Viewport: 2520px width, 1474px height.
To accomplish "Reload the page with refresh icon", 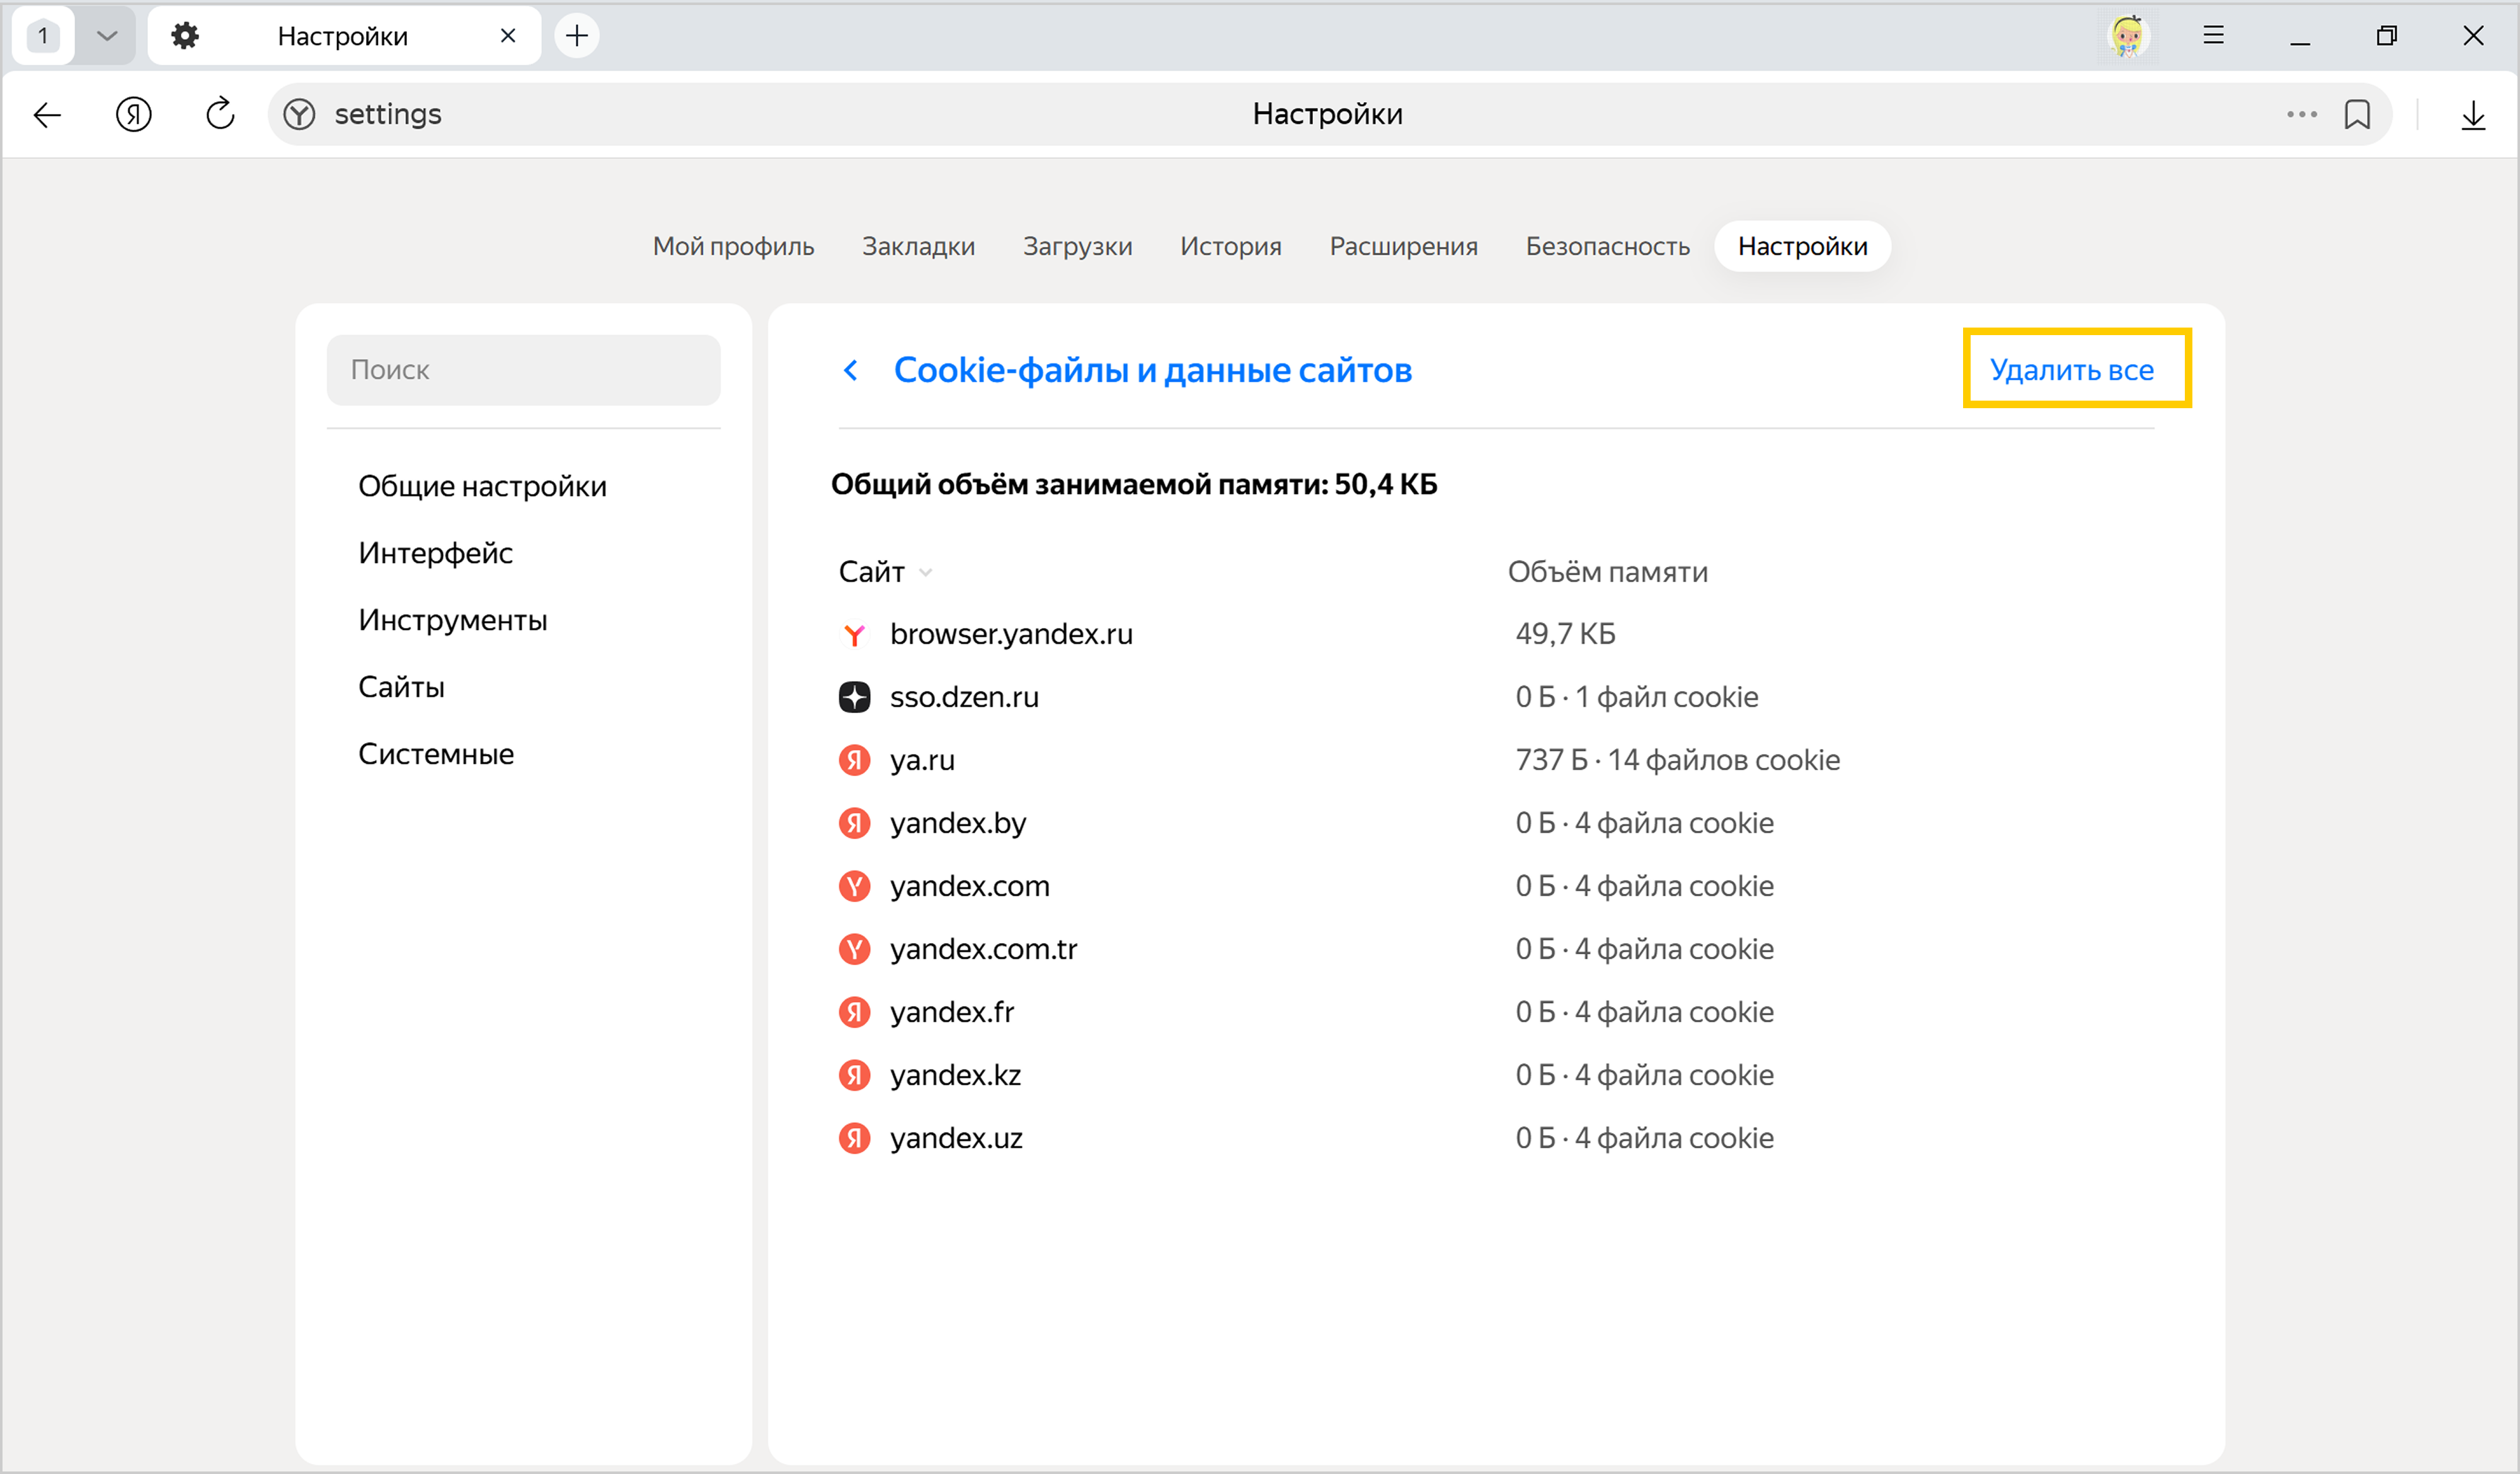I will [220, 114].
